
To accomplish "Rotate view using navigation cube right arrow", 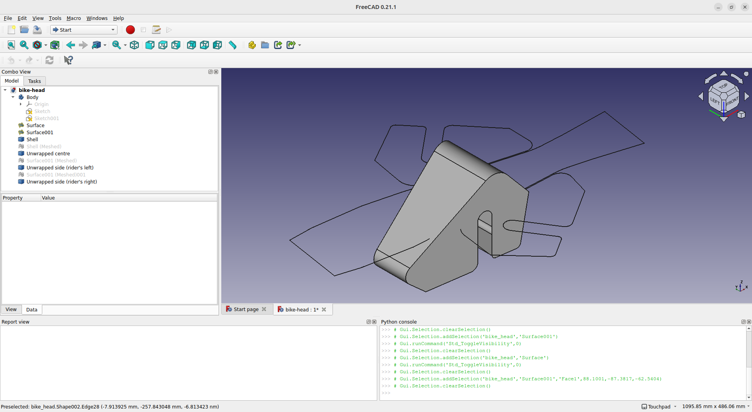I will coord(747,96).
